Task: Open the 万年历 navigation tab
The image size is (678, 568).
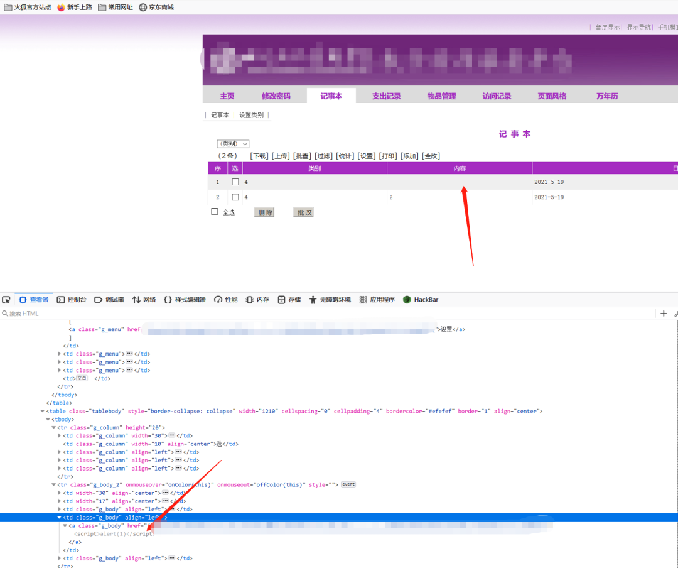Action: 607,96
